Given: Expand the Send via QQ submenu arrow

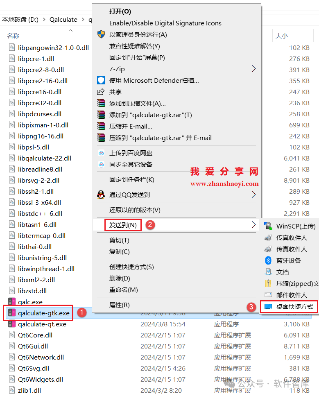Looking at the screenshot, I should point(253,195).
